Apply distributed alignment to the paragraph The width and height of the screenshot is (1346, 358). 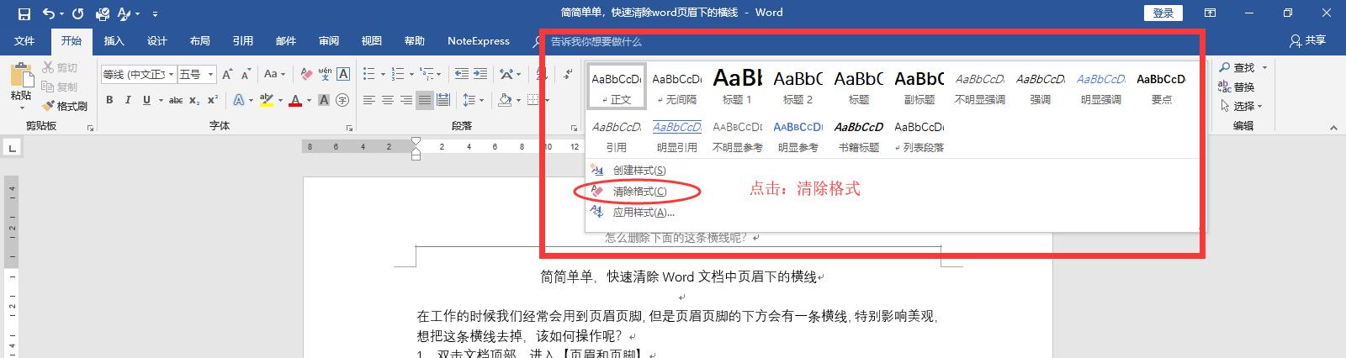[443, 100]
